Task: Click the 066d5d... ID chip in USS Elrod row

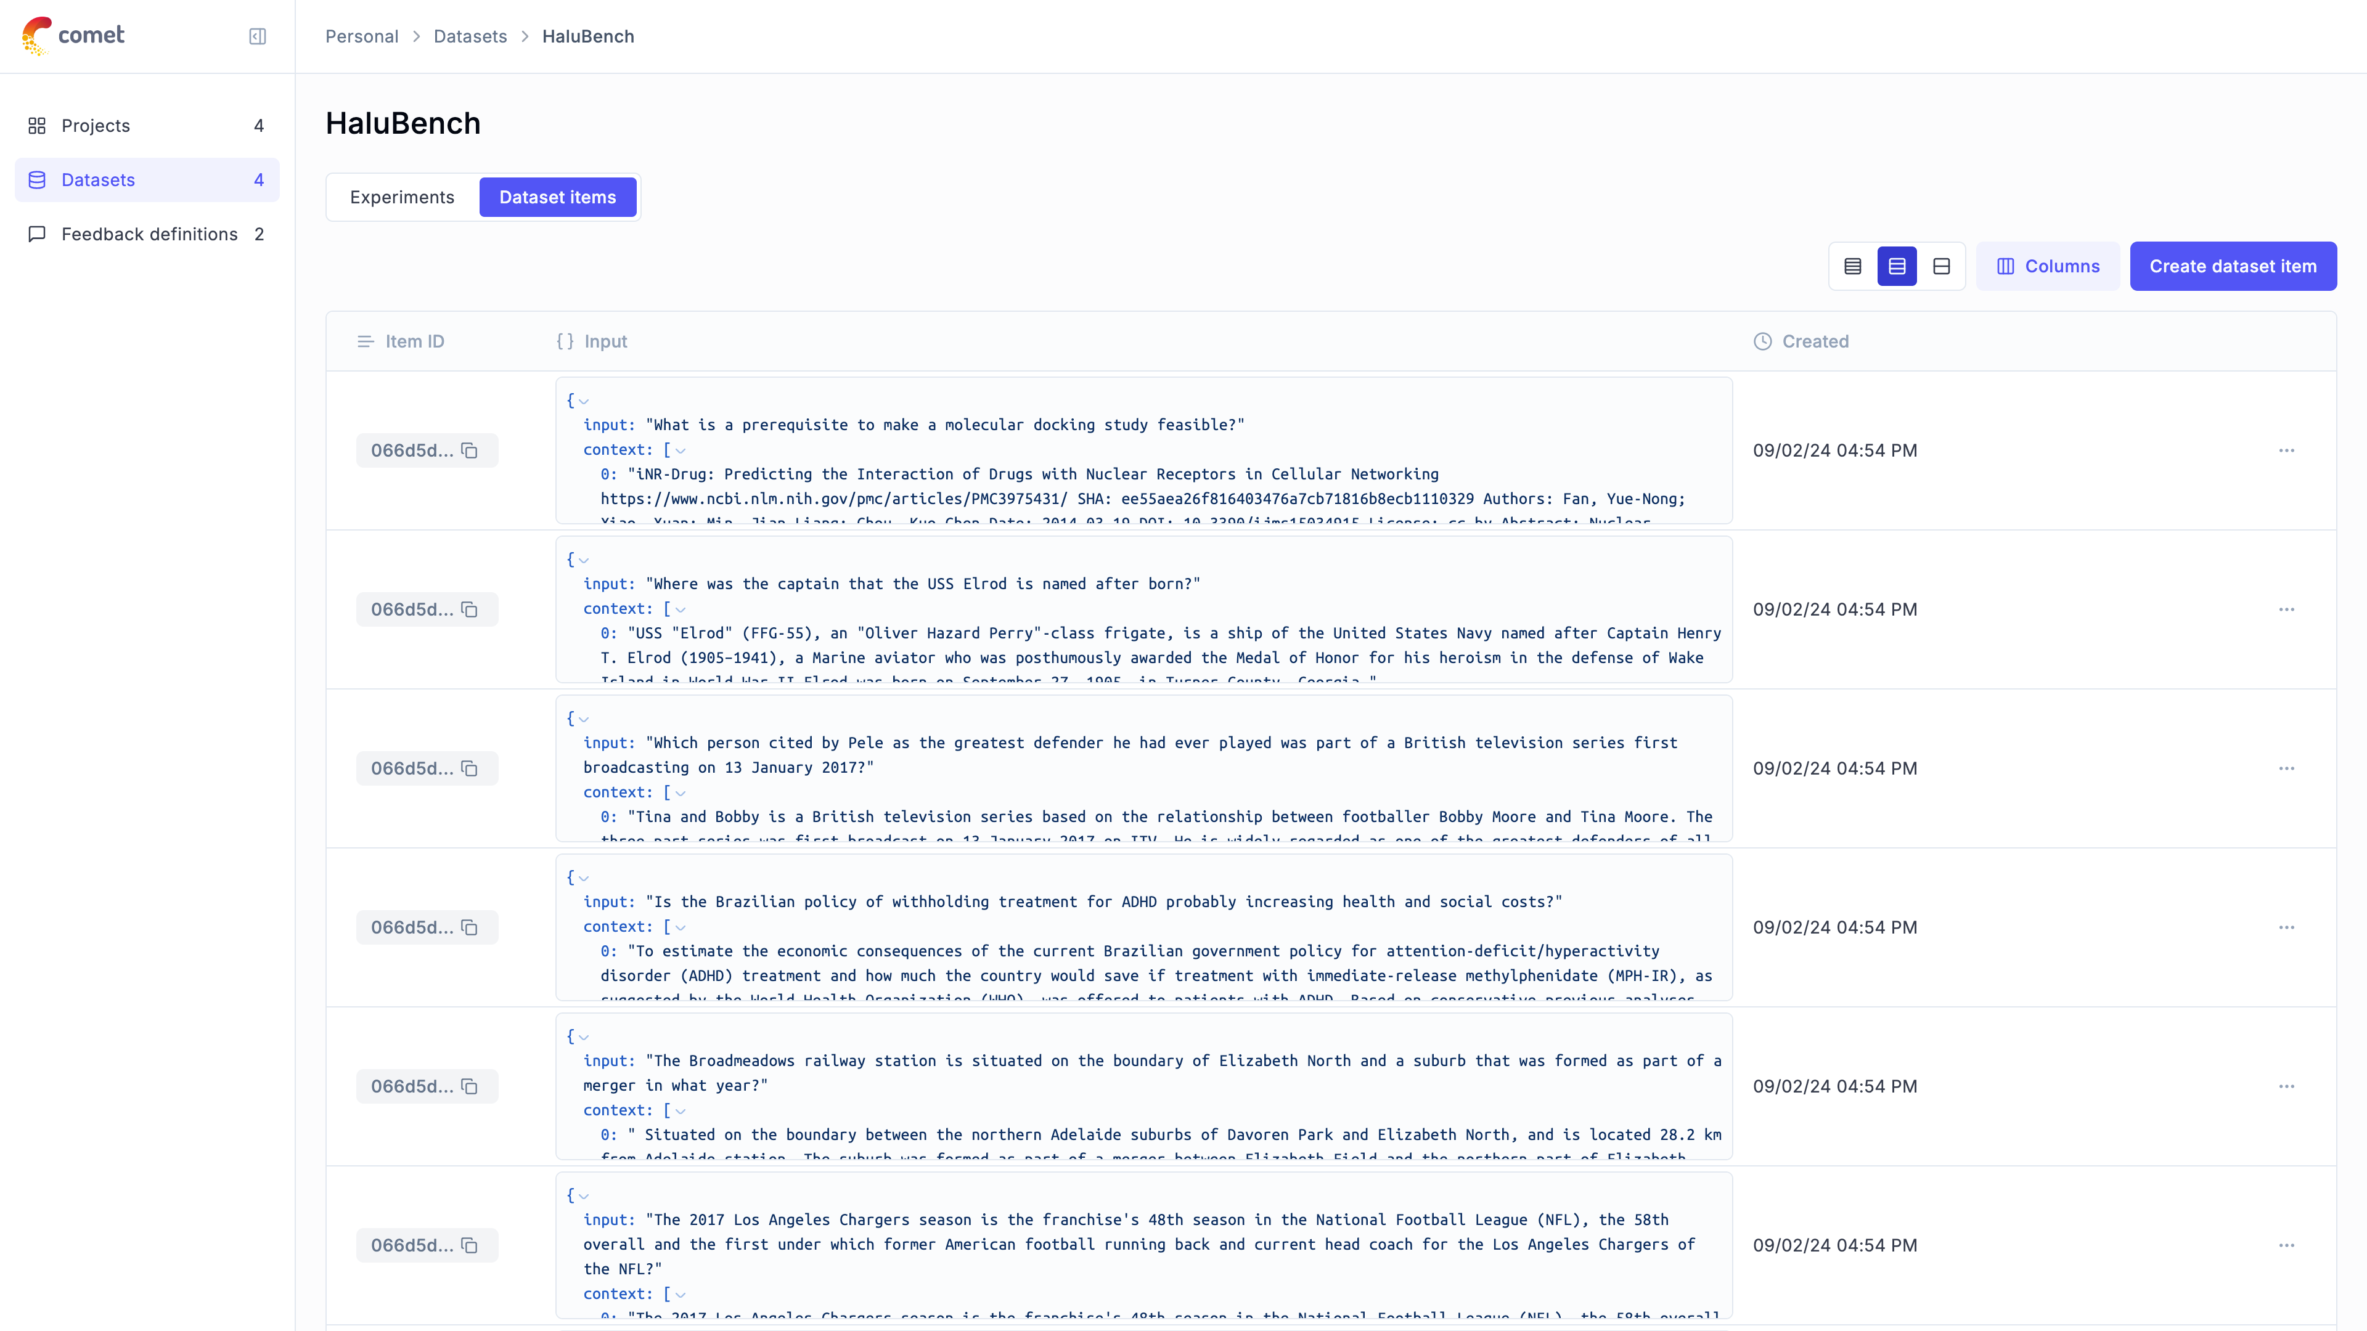Action: click(x=427, y=610)
